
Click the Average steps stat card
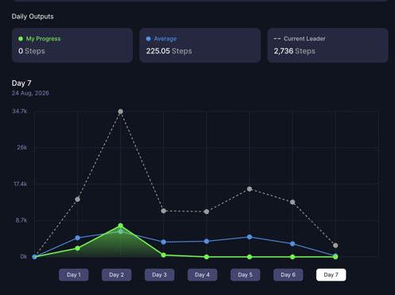click(200, 45)
